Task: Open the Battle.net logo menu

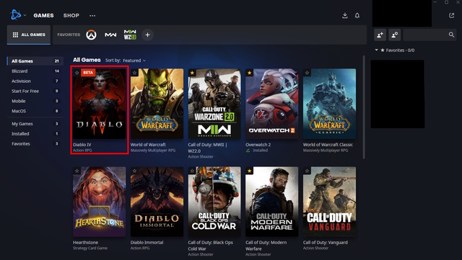Action: pos(15,14)
